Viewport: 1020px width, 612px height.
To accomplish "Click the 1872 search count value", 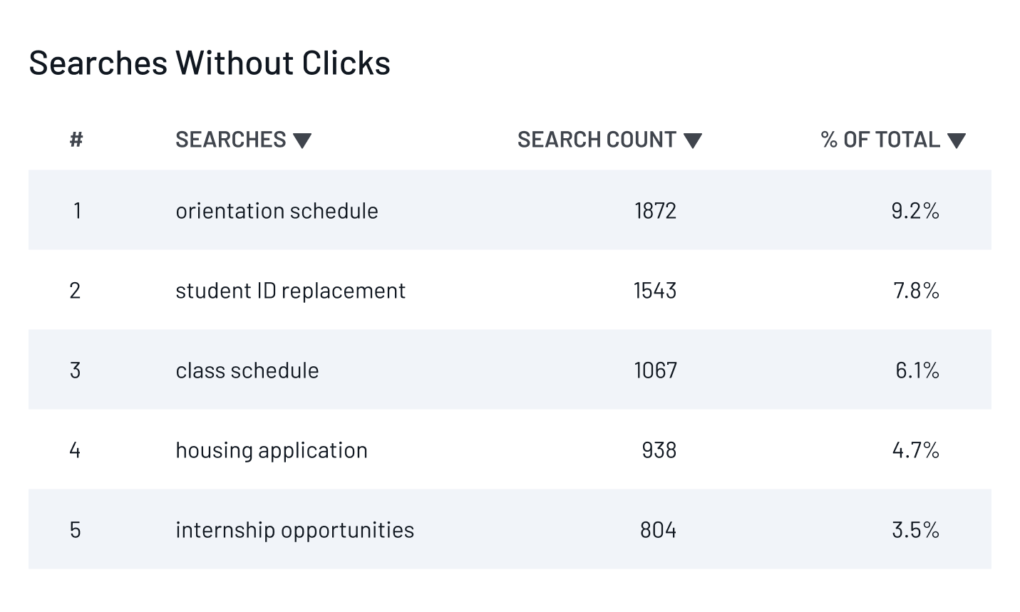I will (655, 210).
